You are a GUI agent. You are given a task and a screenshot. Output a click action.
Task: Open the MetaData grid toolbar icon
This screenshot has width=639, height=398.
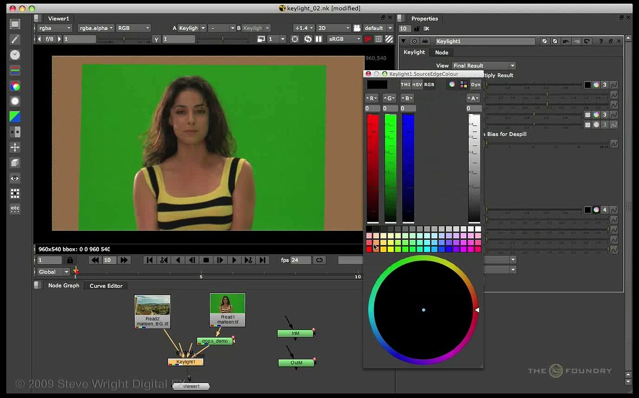click(x=15, y=193)
